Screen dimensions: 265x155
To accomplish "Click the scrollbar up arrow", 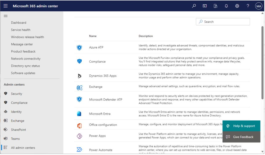I will (x=263, y=13).
